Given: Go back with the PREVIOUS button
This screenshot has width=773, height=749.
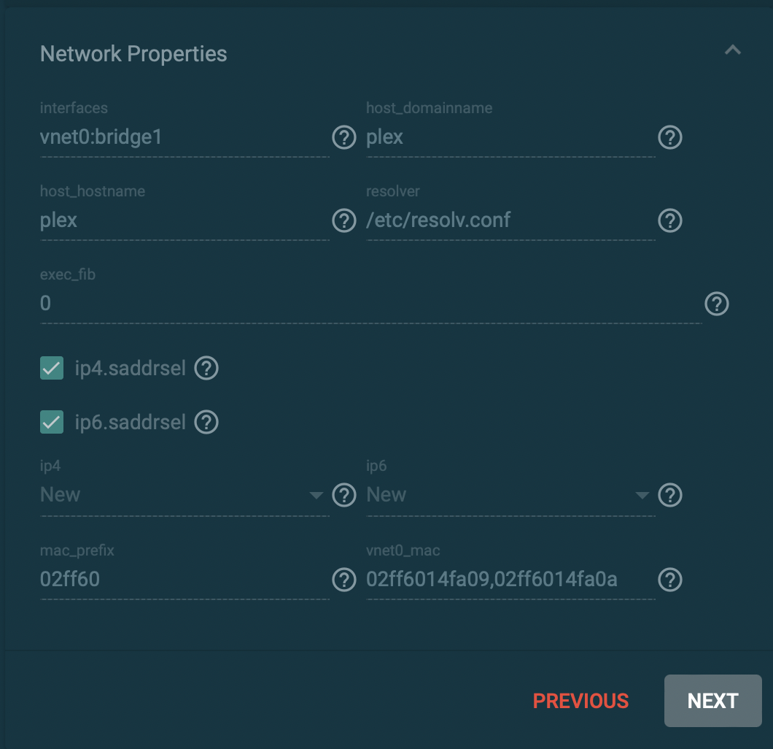Looking at the screenshot, I should (x=580, y=701).
